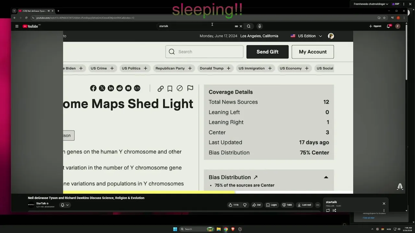
Task: Open more video actions ellipsis
Action: (x=318, y=205)
